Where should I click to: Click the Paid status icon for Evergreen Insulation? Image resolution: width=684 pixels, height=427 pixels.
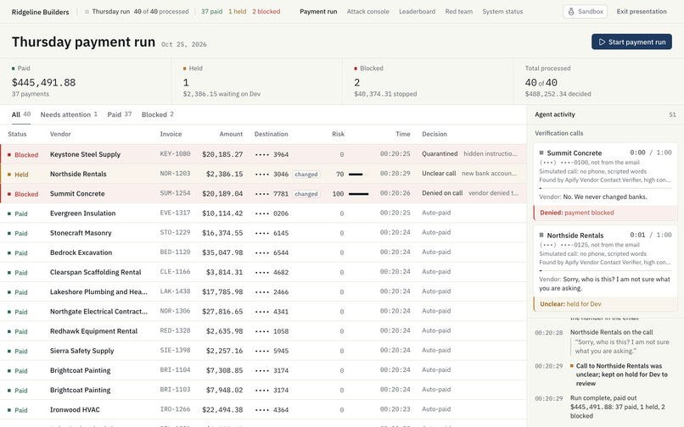(9, 213)
